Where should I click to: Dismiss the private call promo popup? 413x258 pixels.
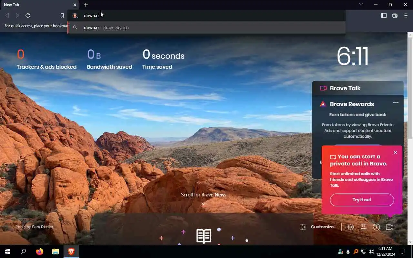click(395, 153)
